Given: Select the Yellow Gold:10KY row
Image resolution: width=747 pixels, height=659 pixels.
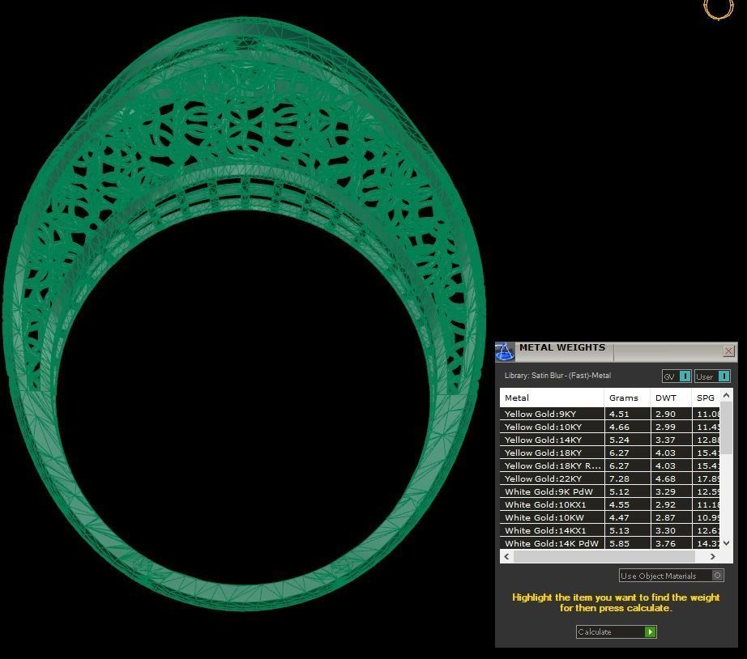Looking at the screenshot, I should (610, 427).
